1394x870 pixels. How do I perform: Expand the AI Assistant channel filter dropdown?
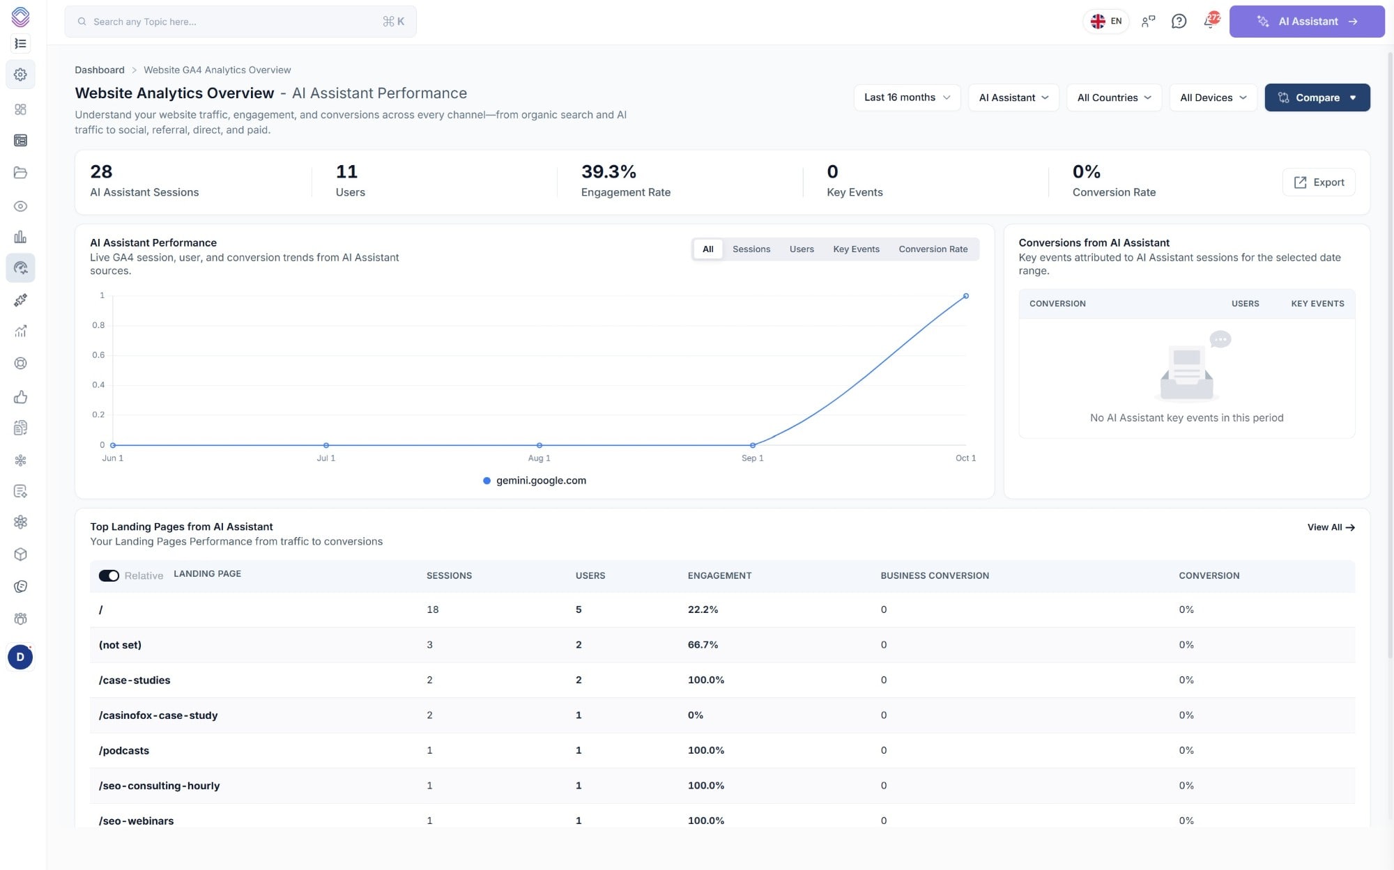pyautogui.click(x=1013, y=98)
